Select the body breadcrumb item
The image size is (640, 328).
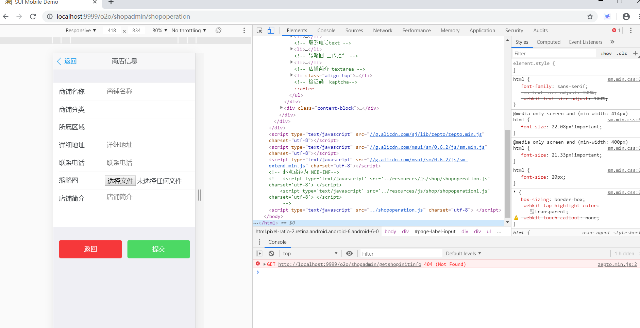click(x=390, y=232)
